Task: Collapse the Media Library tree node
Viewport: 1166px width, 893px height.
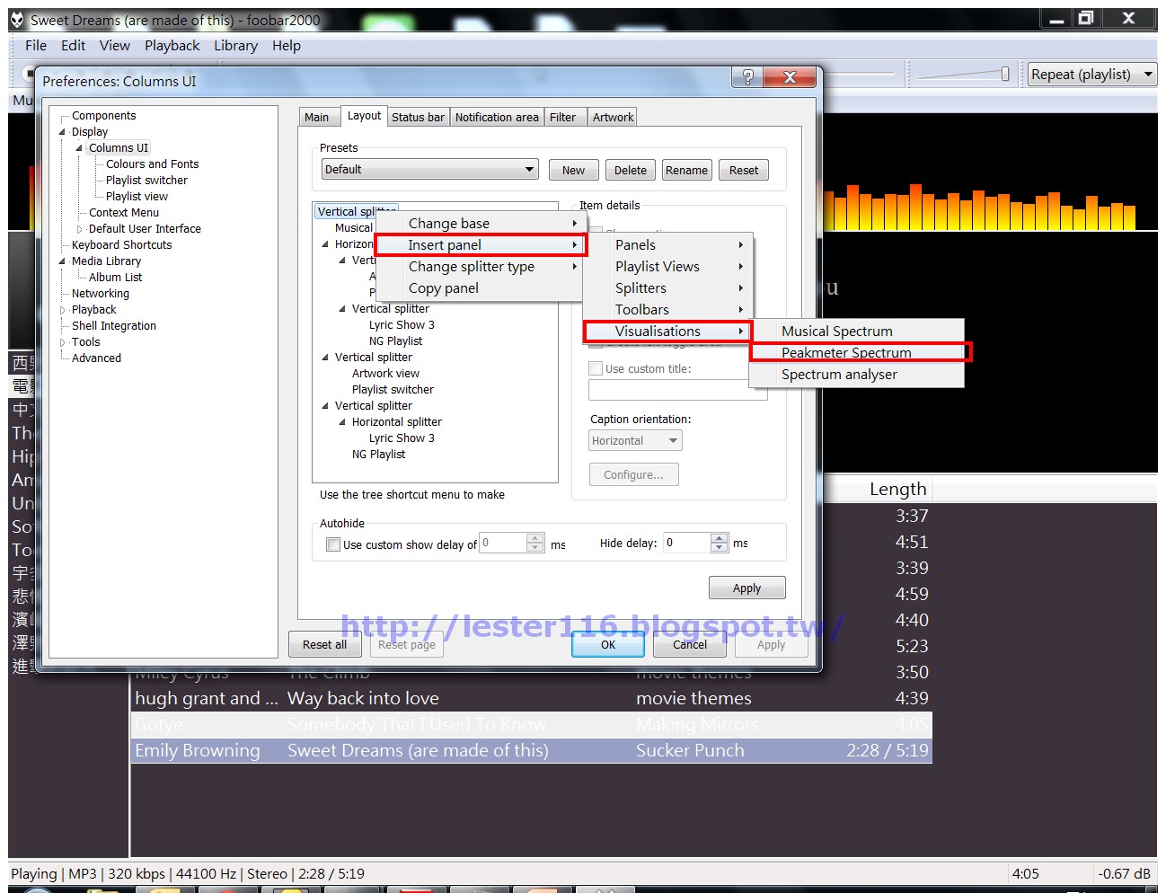Action: pos(63,261)
